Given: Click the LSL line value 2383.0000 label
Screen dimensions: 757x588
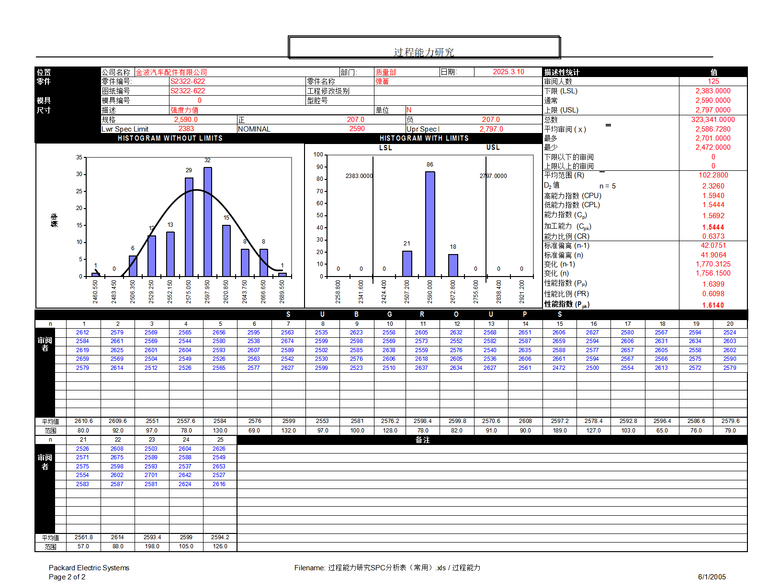Looking at the screenshot, I should pos(359,176).
